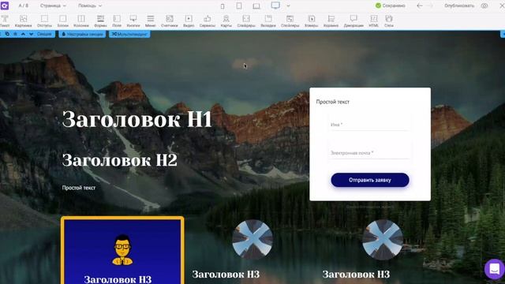Select the Блоки tool
This screenshot has height=284, width=505.
click(63, 21)
